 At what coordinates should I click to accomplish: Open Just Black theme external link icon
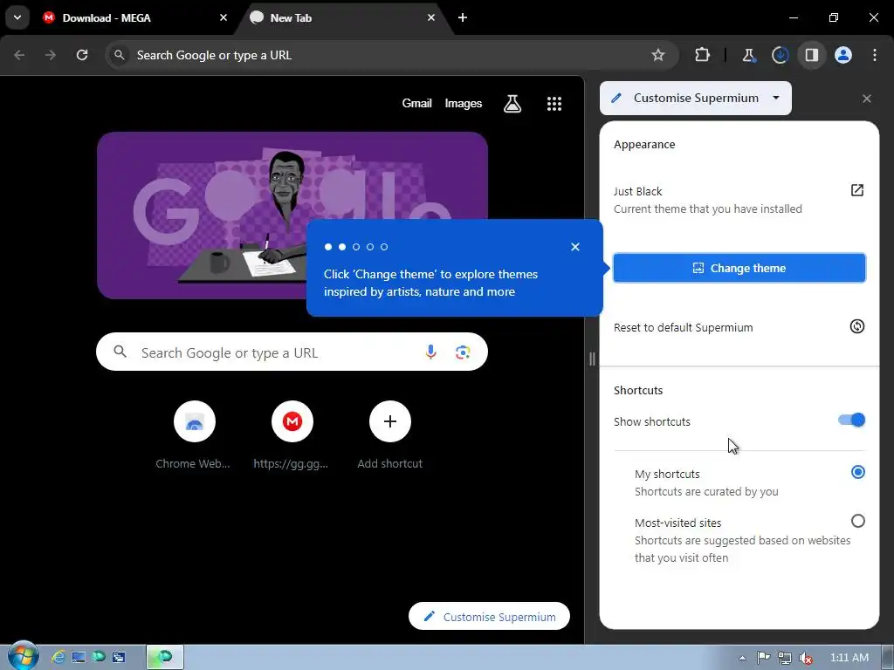coord(857,190)
